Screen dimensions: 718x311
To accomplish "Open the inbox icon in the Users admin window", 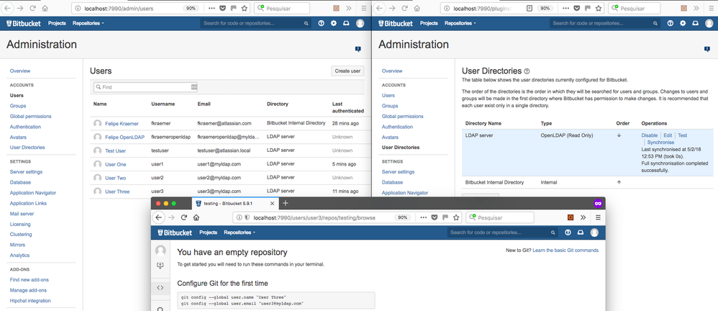I will point(347,23).
